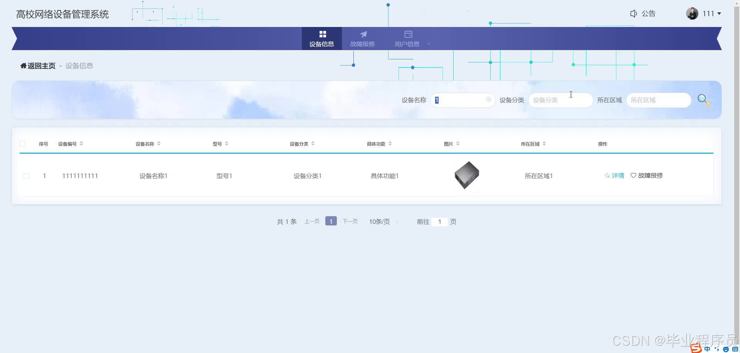Screen dimensions: 740x353
Task: Clear the 设备名称 search field
Action: (x=489, y=99)
